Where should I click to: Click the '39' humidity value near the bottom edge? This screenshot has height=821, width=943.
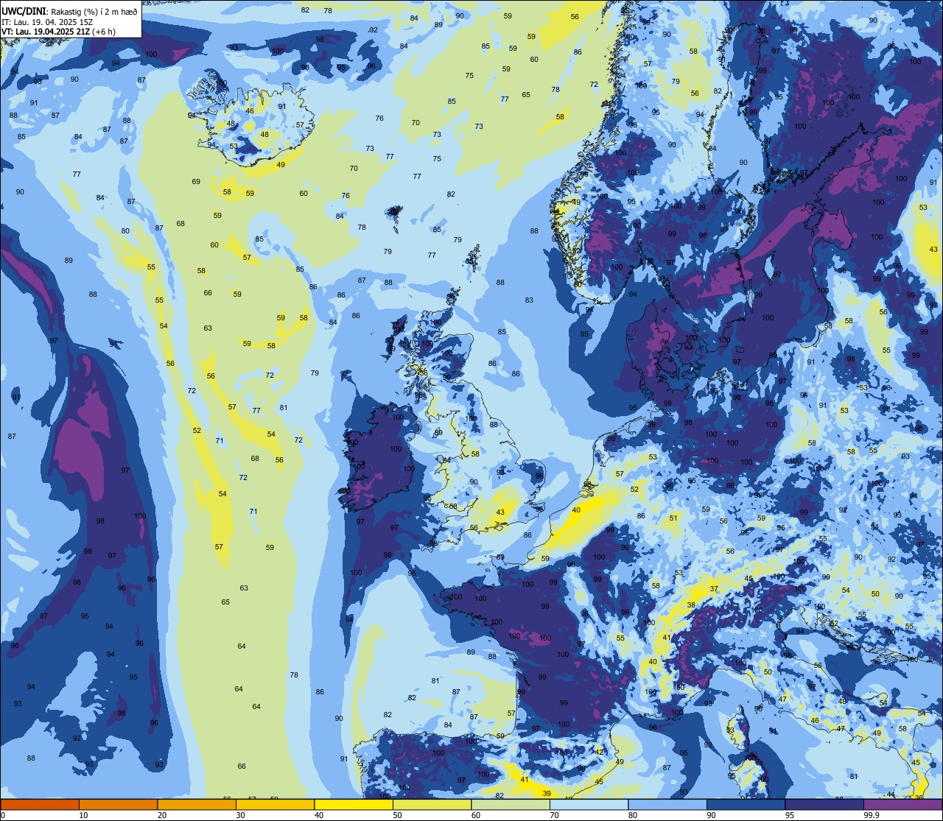[x=547, y=794]
